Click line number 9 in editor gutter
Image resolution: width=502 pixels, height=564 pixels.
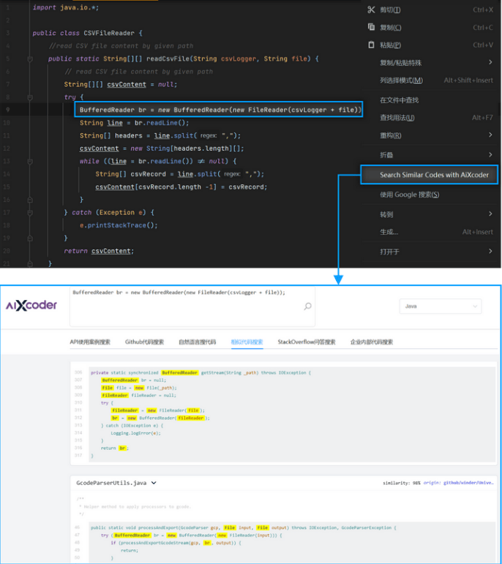click(7, 110)
